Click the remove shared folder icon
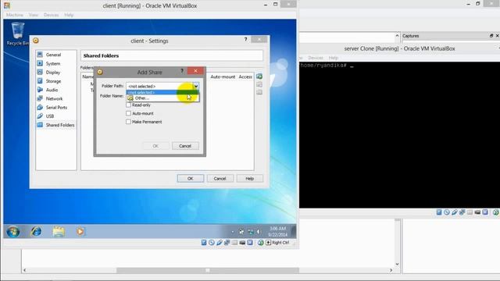The image size is (500, 281). [259, 92]
